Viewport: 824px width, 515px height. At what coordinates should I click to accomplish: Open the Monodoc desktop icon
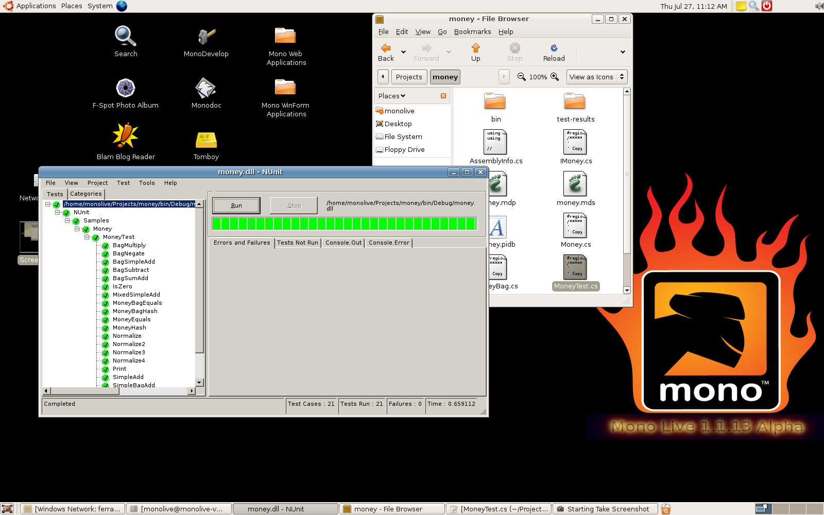tap(206, 89)
